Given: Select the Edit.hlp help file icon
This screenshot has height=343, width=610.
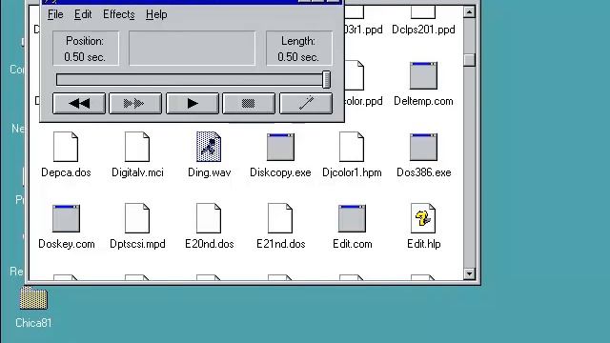Looking at the screenshot, I should [x=423, y=218].
